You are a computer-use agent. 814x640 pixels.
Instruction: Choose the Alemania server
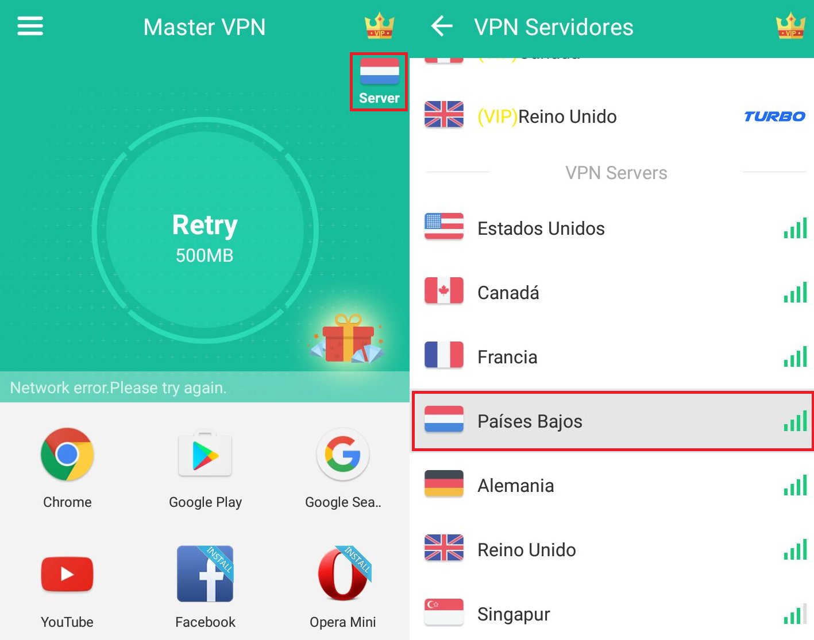click(612, 486)
